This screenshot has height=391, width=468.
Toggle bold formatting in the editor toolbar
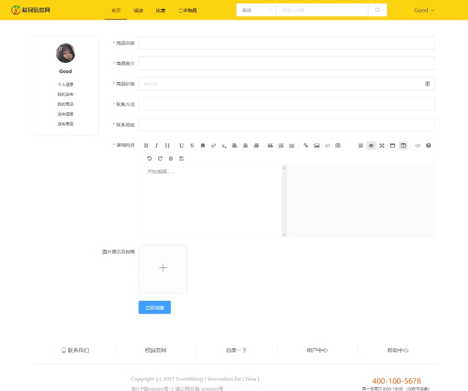click(146, 145)
